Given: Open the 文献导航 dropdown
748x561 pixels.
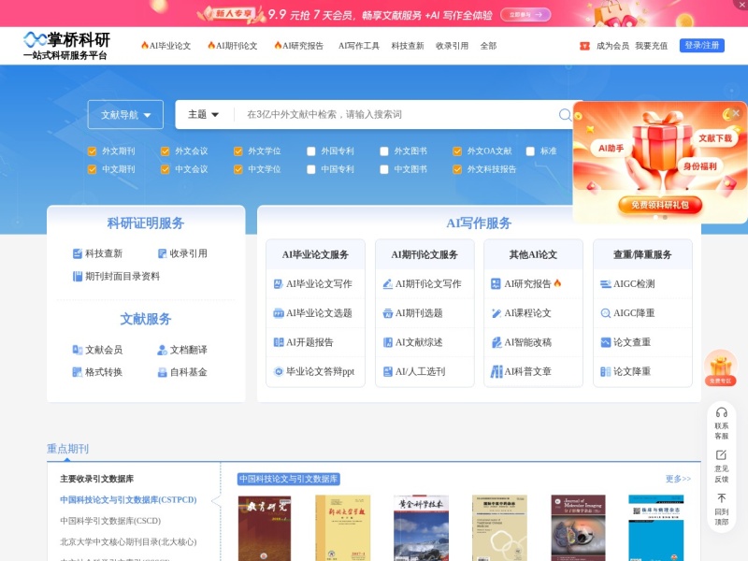Looking at the screenshot, I should pos(125,114).
